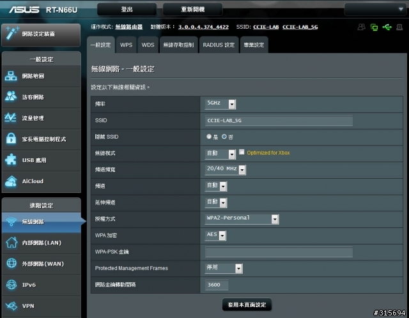Switch to the 無線存取控制 tab

click(179, 45)
